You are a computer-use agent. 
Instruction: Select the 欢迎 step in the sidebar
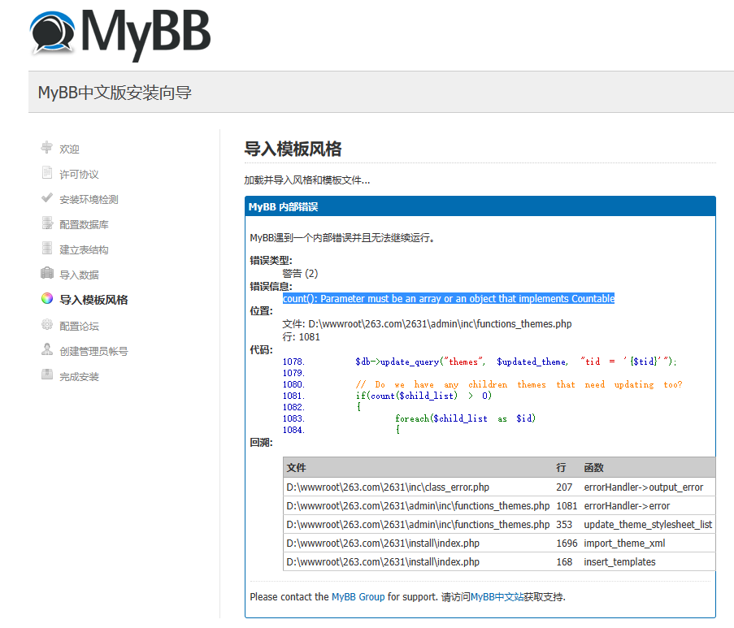tap(69, 149)
